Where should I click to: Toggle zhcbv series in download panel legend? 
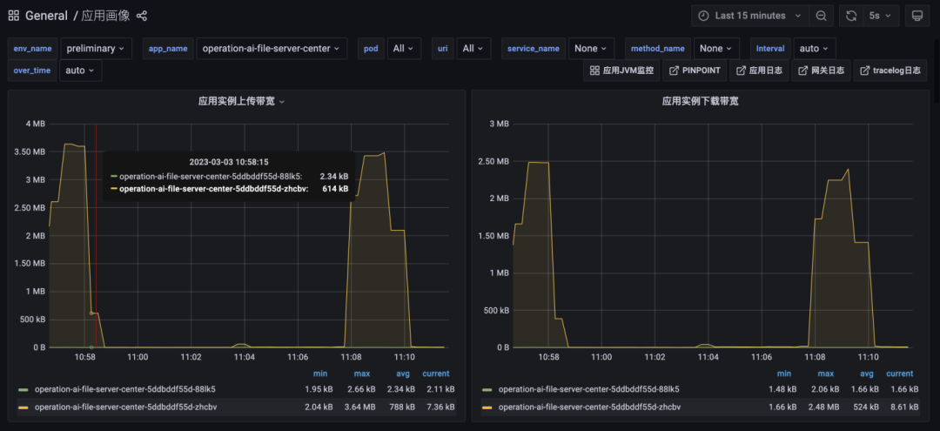click(590, 407)
